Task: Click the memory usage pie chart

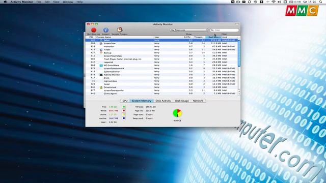Action: tap(177, 113)
